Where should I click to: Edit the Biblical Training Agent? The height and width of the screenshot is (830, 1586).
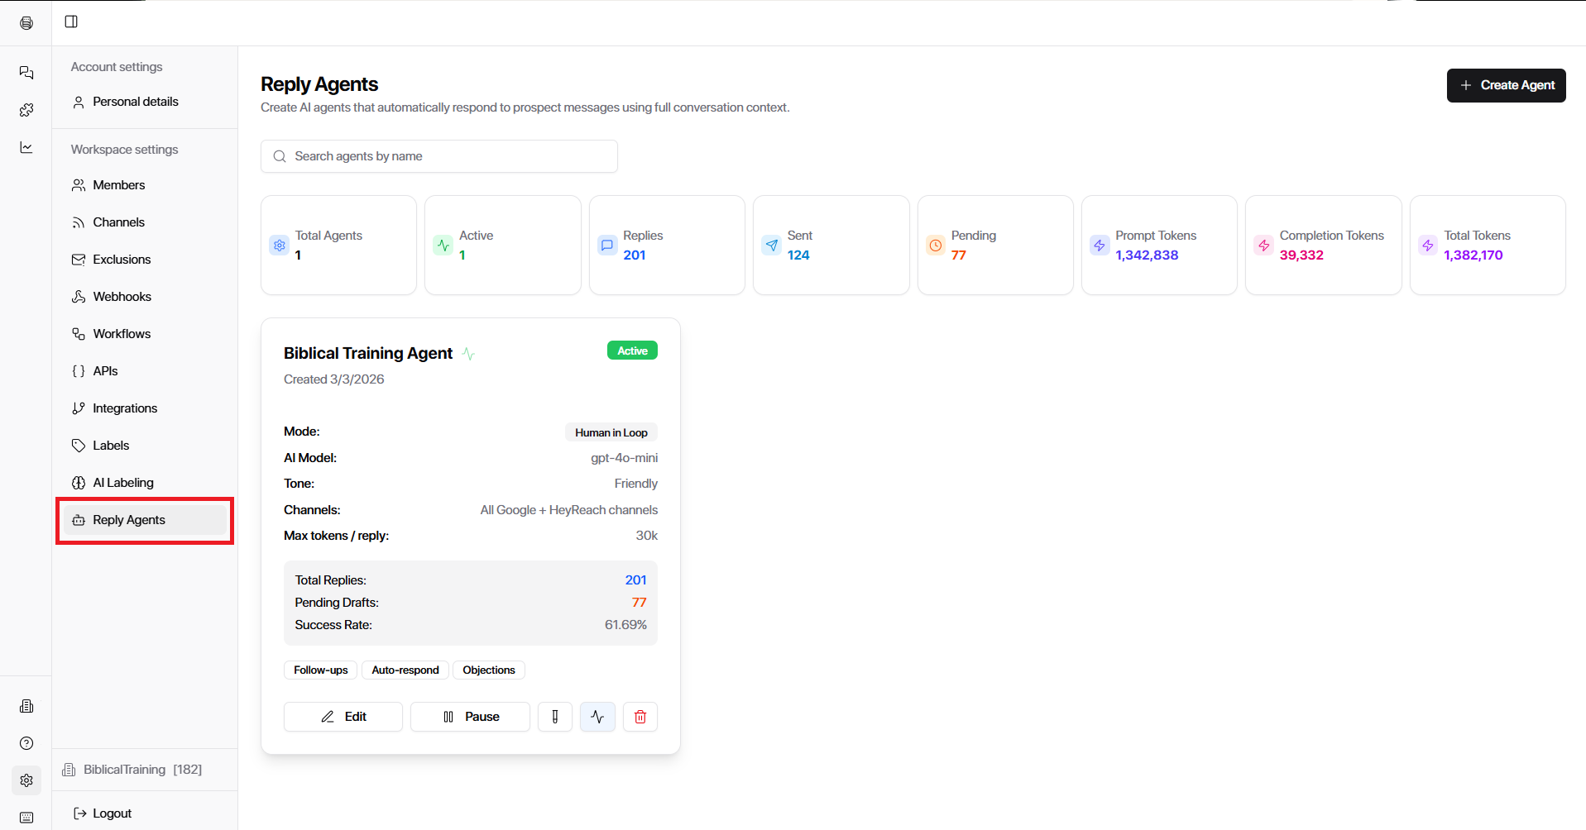click(343, 717)
